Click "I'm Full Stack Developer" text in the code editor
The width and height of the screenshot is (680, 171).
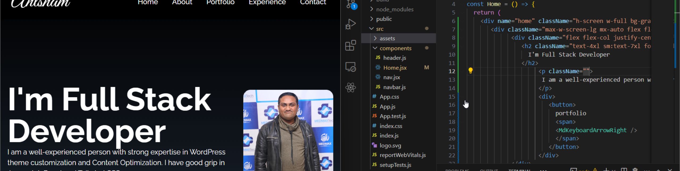569,55
